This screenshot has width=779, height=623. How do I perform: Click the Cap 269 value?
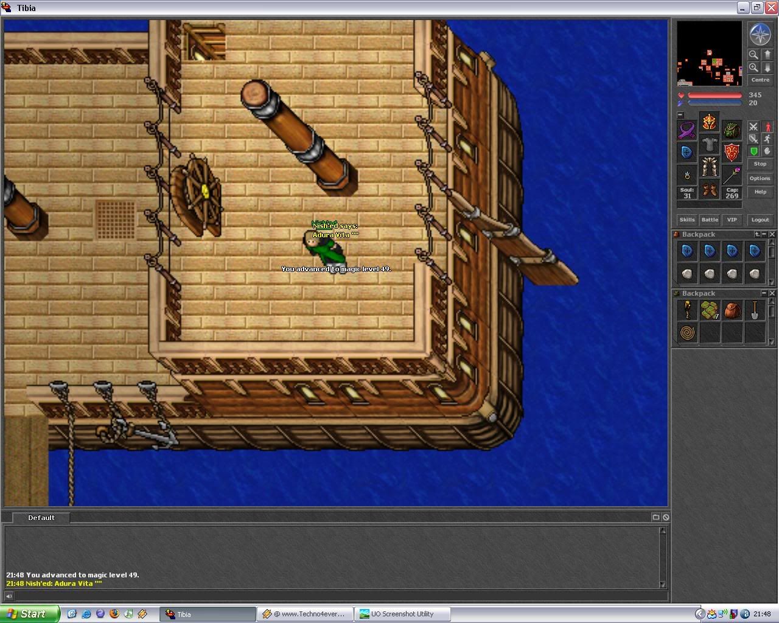coord(732,193)
